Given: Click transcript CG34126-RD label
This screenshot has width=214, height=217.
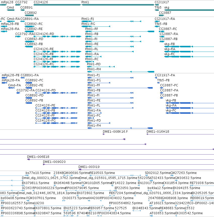Looking at the screenshot, I should [44, 34].
